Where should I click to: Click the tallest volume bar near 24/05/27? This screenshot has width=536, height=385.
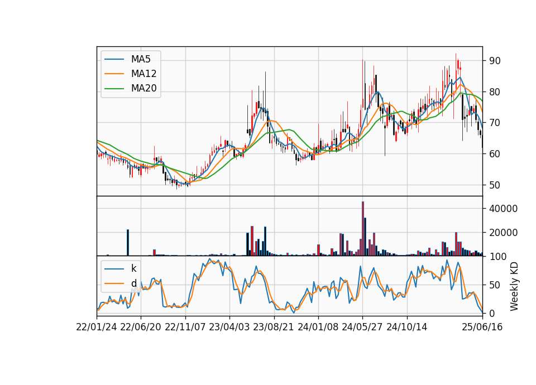click(x=363, y=229)
